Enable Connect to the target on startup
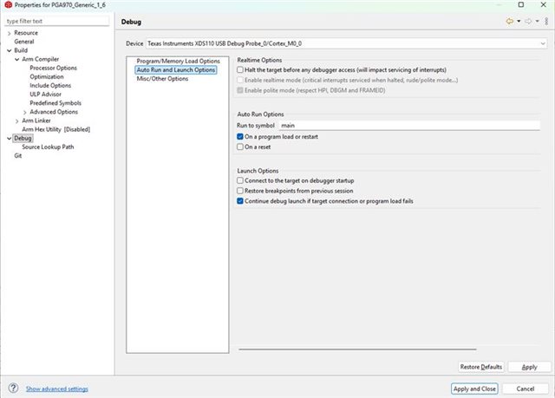Image resolution: width=555 pixels, height=398 pixels. (240, 180)
